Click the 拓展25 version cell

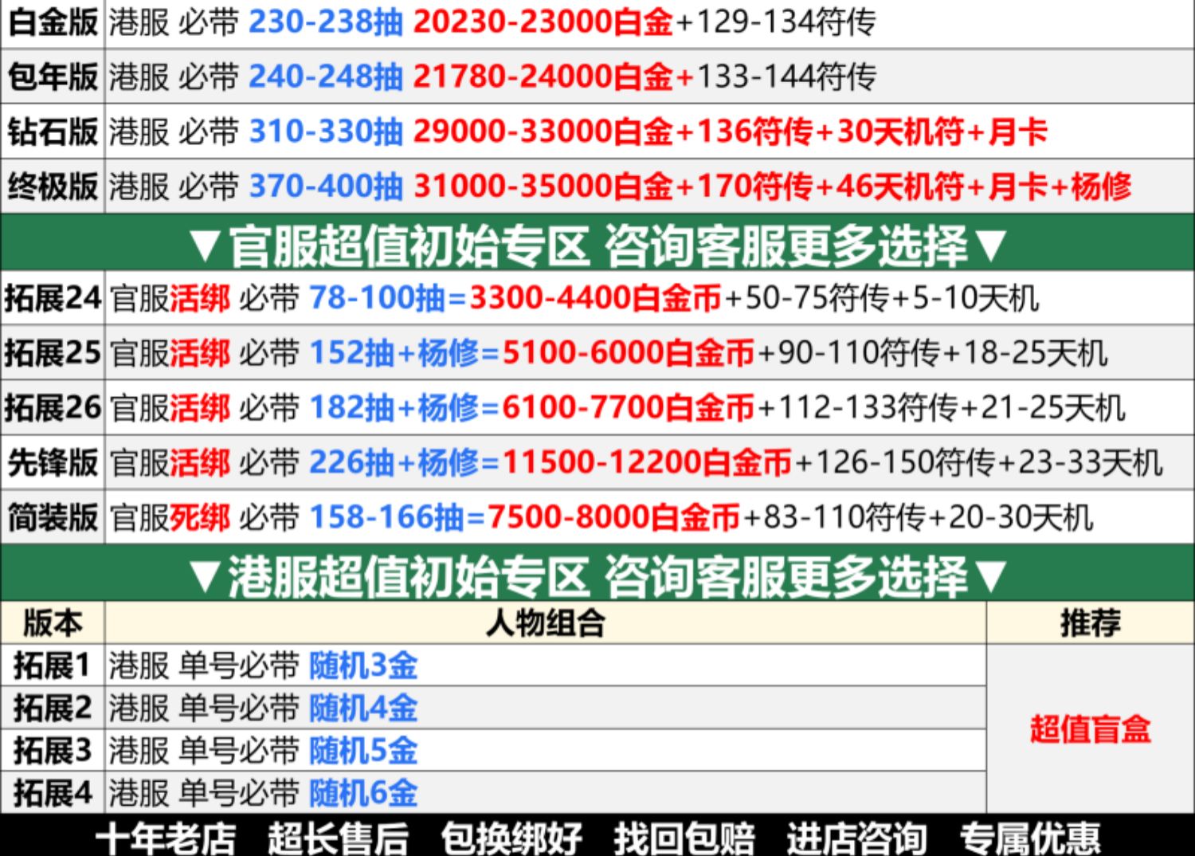click(53, 353)
